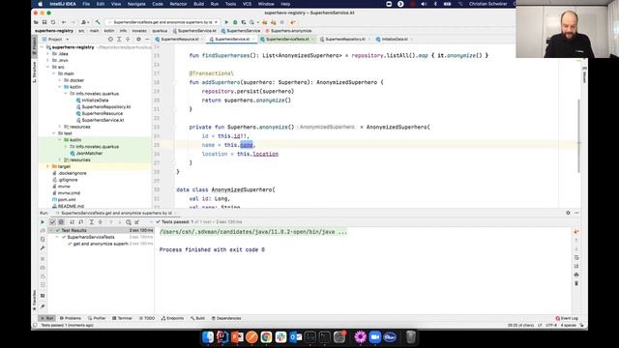Open the Endpoints tool window
Screen dimensions: 619x348
(x=172, y=318)
